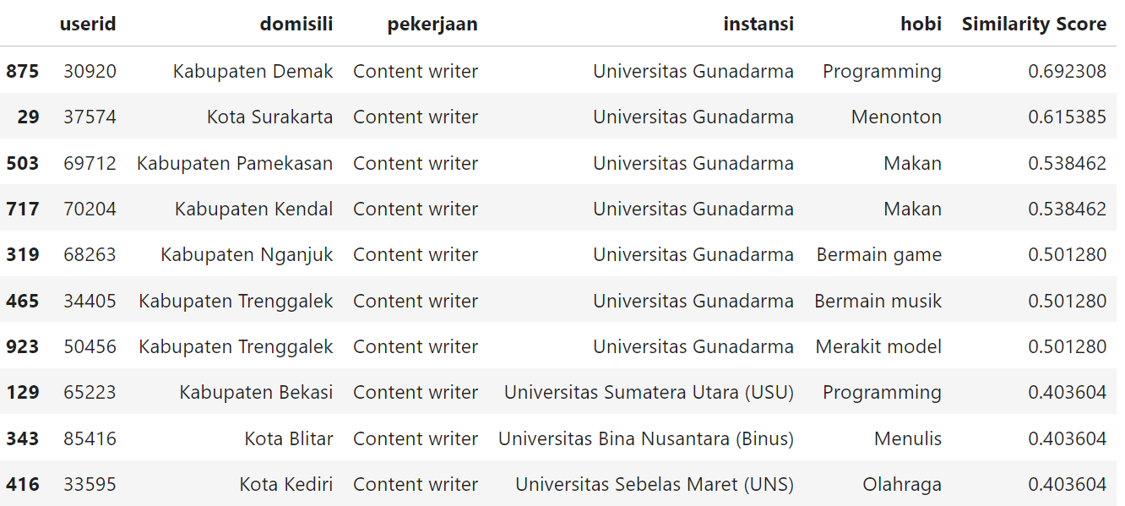Image resolution: width=1125 pixels, height=506 pixels.
Task: Click Universitas Sumatera Utara (USU) cell
Action: [649, 392]
